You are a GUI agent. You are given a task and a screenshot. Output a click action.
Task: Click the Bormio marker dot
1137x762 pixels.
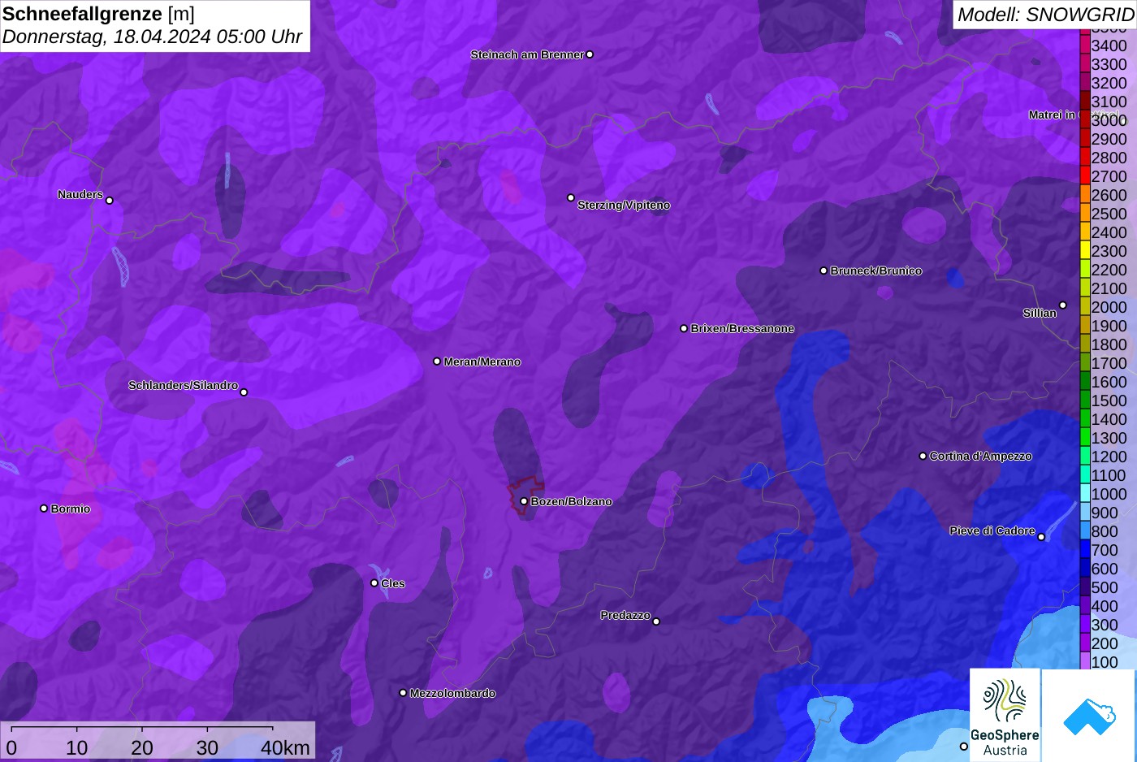tap(44, 509)
